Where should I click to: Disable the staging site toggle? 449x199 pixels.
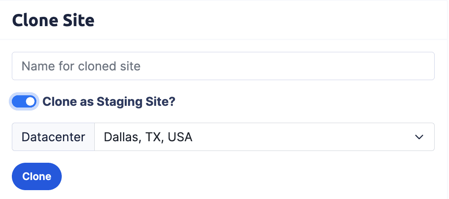pos(25,102)
